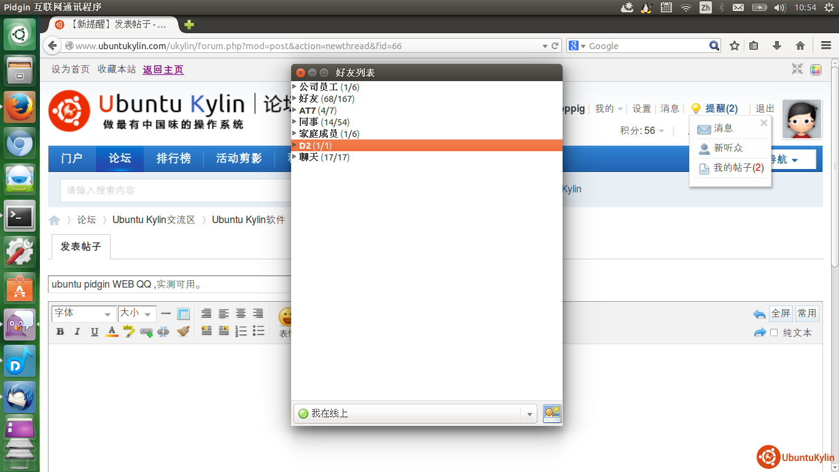Click the Italic formatting icon

(x=77, y=332)
